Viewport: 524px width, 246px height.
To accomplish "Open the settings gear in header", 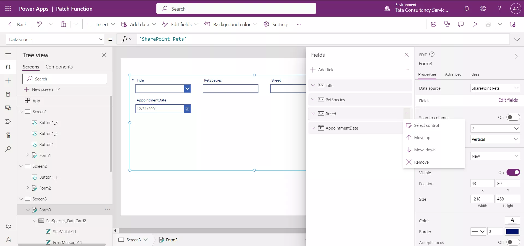I will [483, 8].
